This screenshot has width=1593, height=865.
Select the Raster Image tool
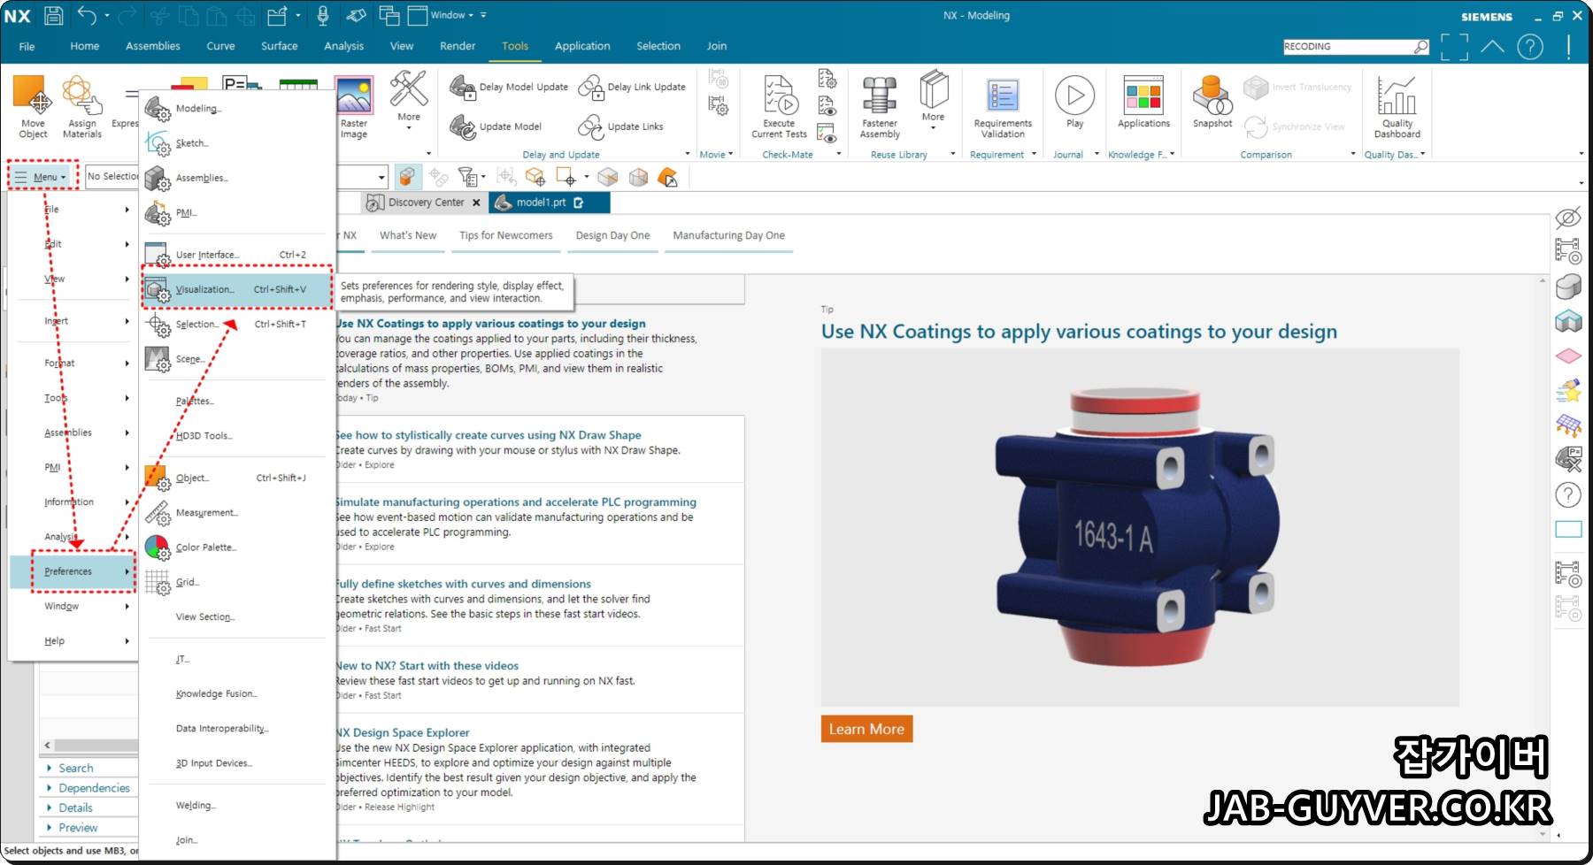point(354,106)
